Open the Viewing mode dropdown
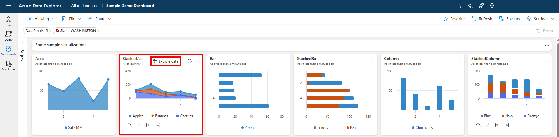The height and width of the screenshot is (137, 559). 41,19
